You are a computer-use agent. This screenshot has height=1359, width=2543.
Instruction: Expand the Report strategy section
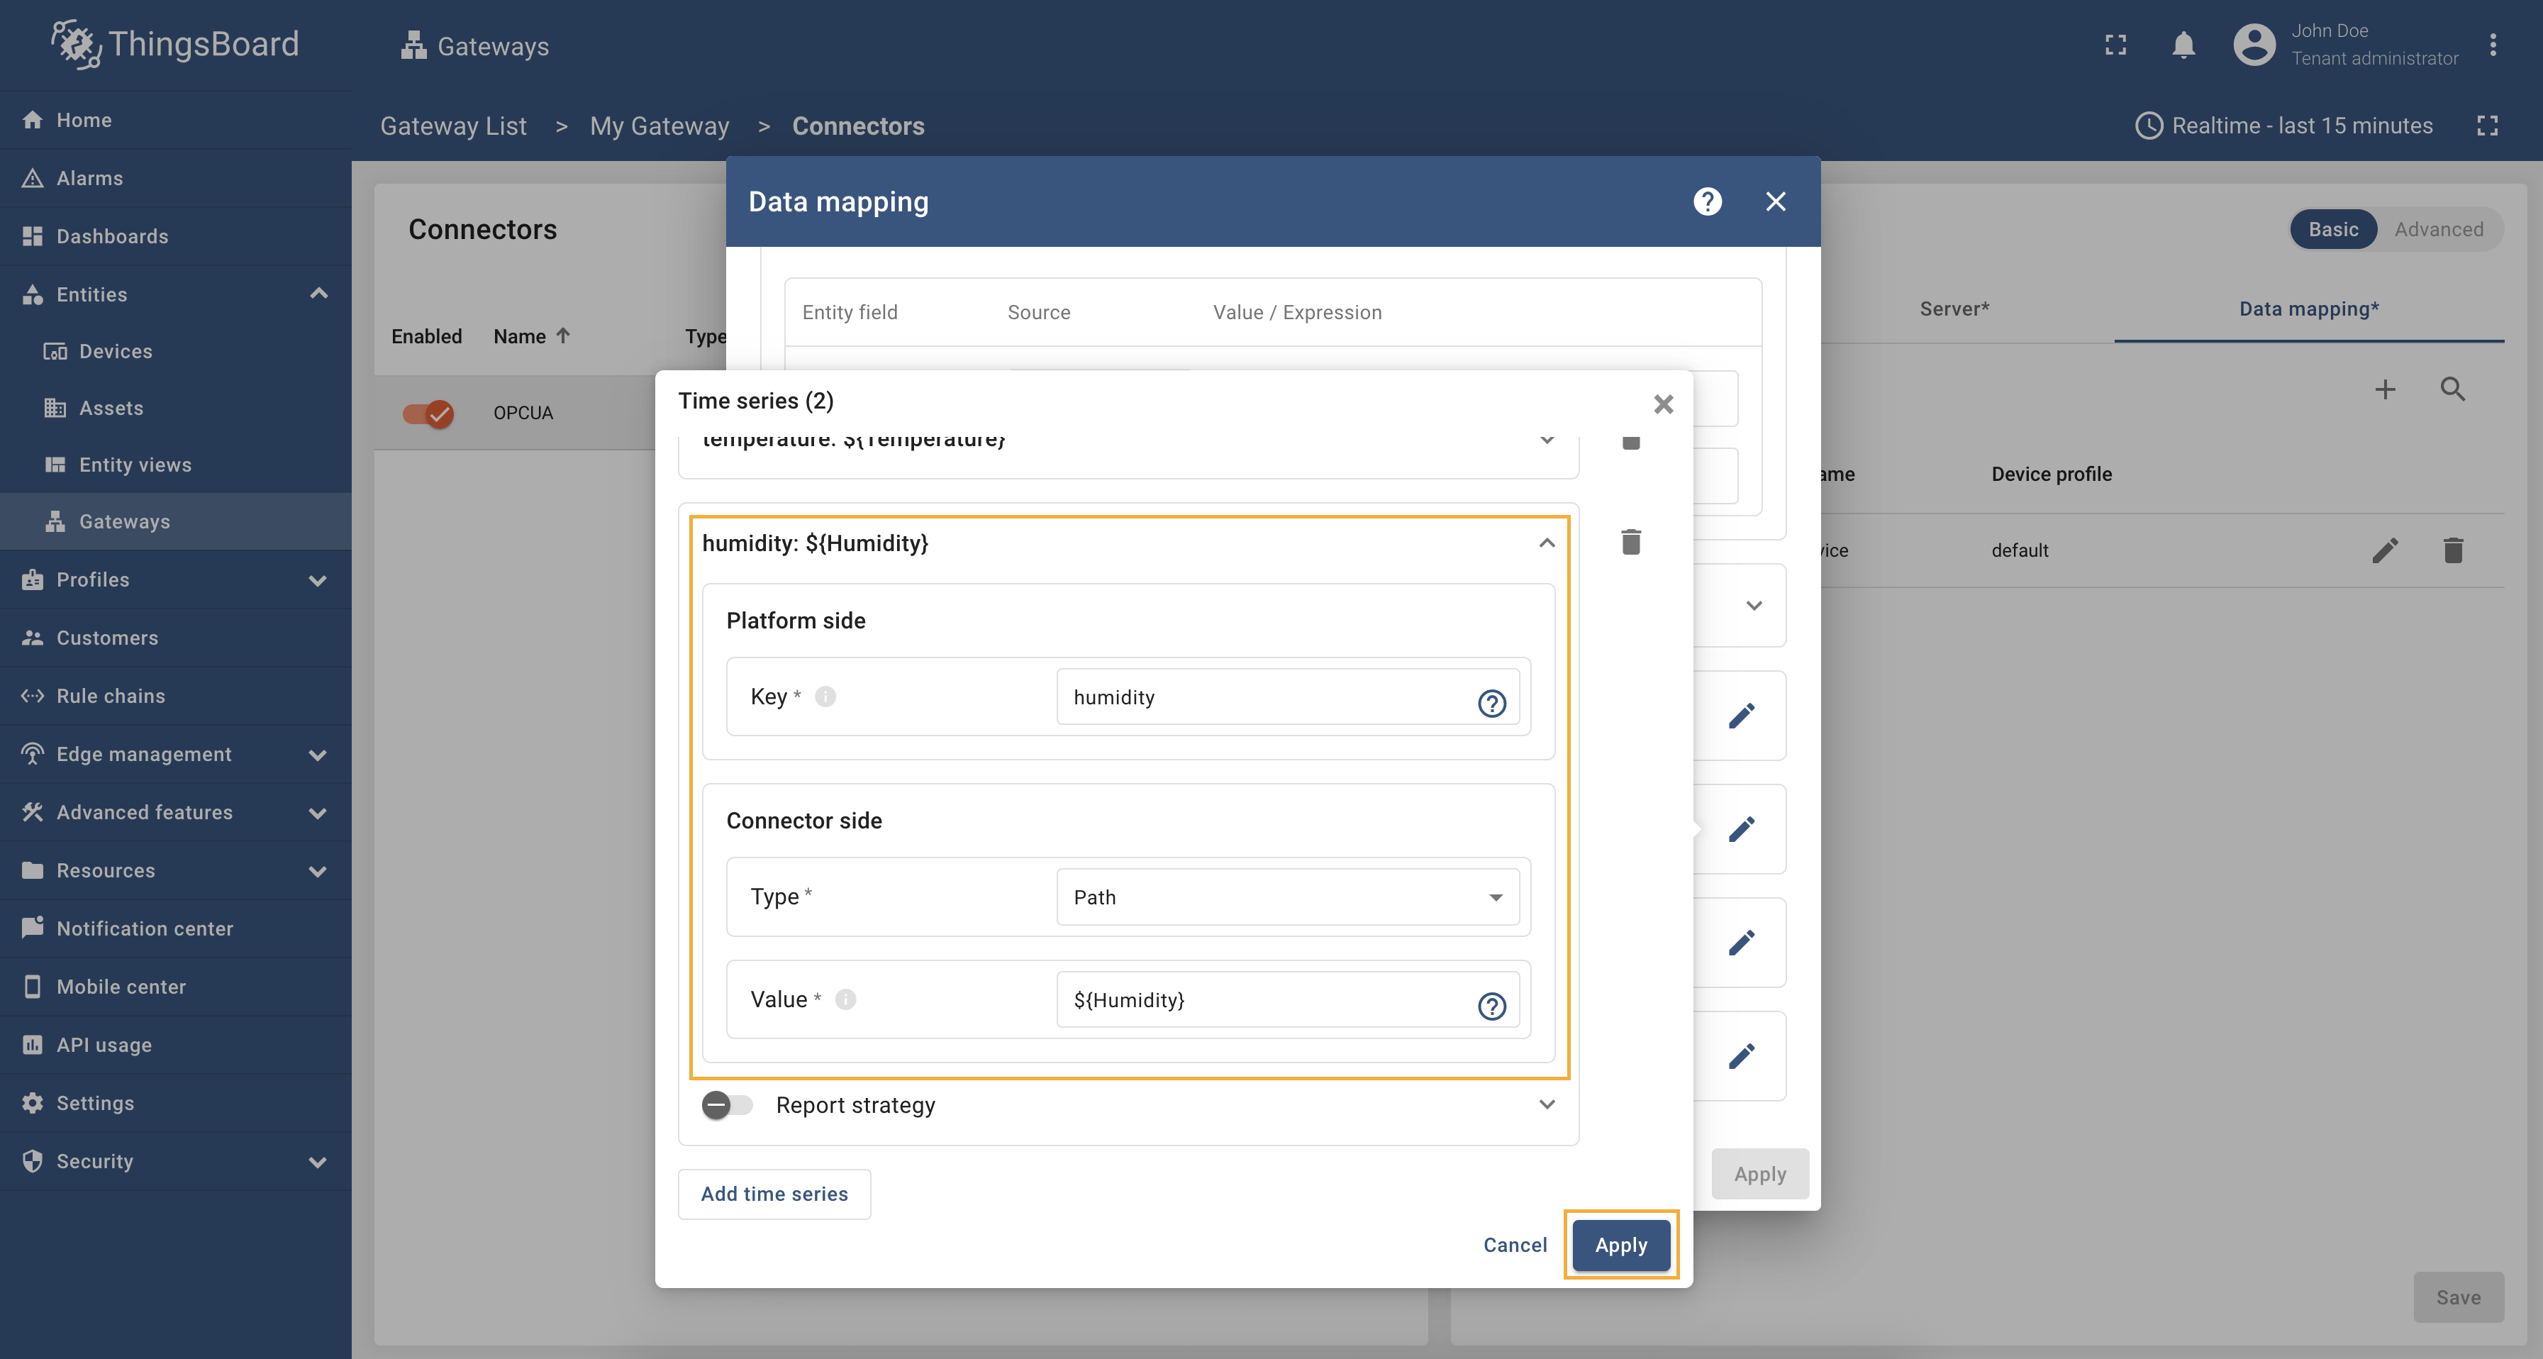1546,1105
